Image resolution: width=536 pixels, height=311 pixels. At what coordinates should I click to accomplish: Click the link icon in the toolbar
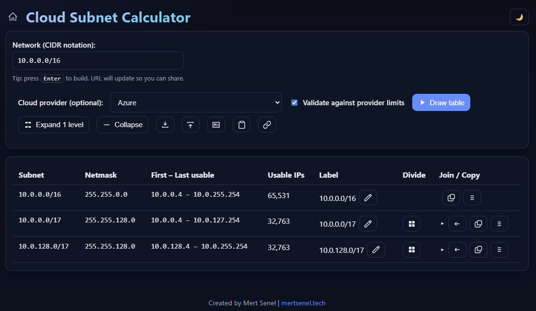[267, 125]
